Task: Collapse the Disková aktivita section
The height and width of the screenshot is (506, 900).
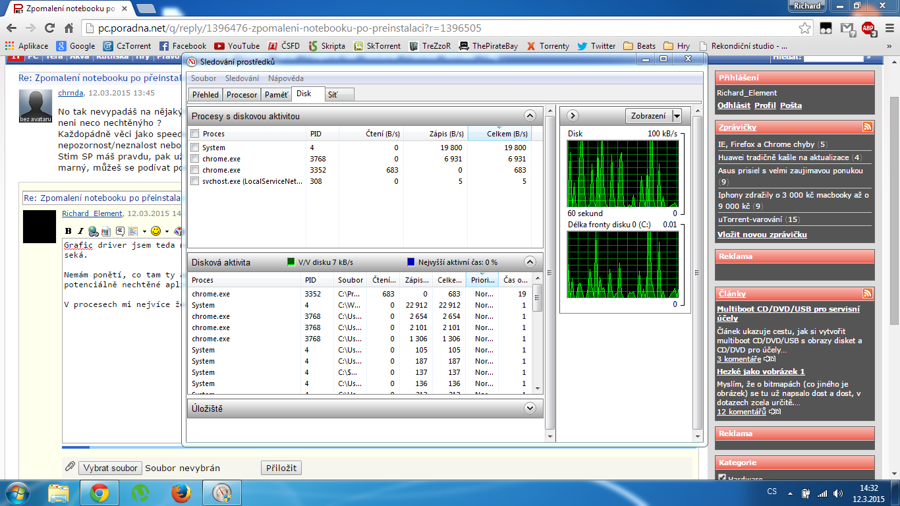Action: click(530, 262)
